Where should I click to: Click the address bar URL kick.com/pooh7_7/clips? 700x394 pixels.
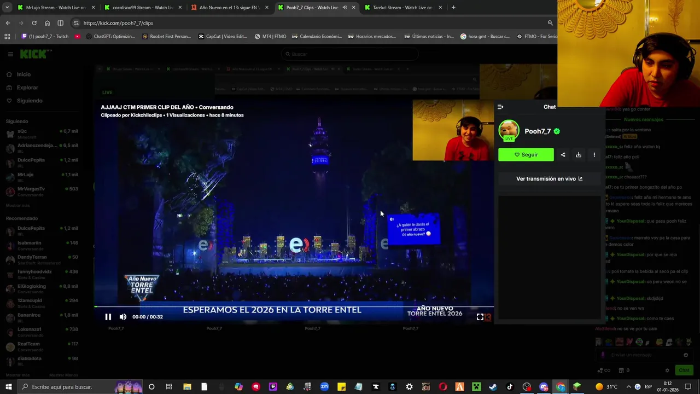point(118,23)
